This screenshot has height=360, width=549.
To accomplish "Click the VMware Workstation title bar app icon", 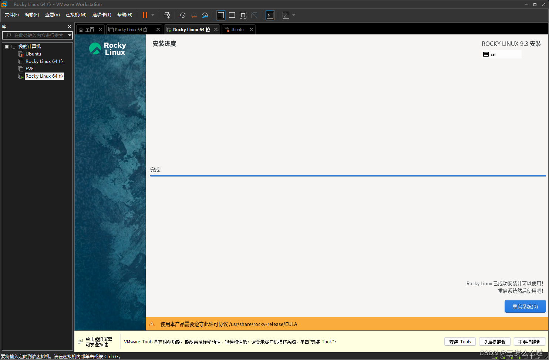I will 4,4.
